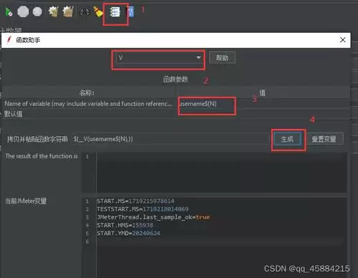
Task: Click the Stop test octagon icon
Action: pos(23,11)
